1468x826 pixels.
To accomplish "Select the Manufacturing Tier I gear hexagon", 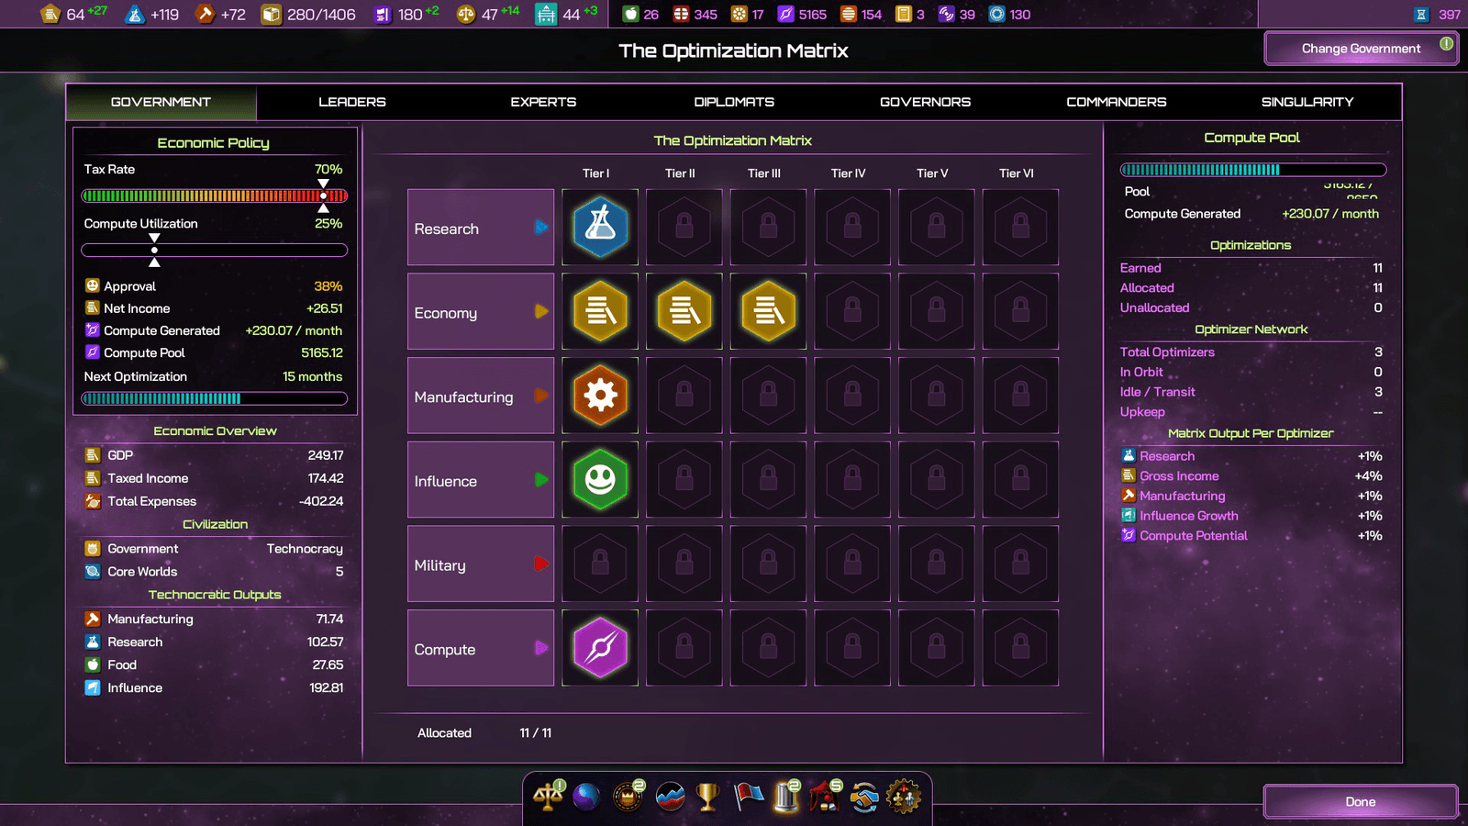I will pyautogui.click(x=600, y=396).
